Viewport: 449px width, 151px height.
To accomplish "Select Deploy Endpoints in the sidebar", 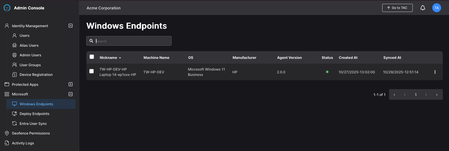I will coord(34,114).
